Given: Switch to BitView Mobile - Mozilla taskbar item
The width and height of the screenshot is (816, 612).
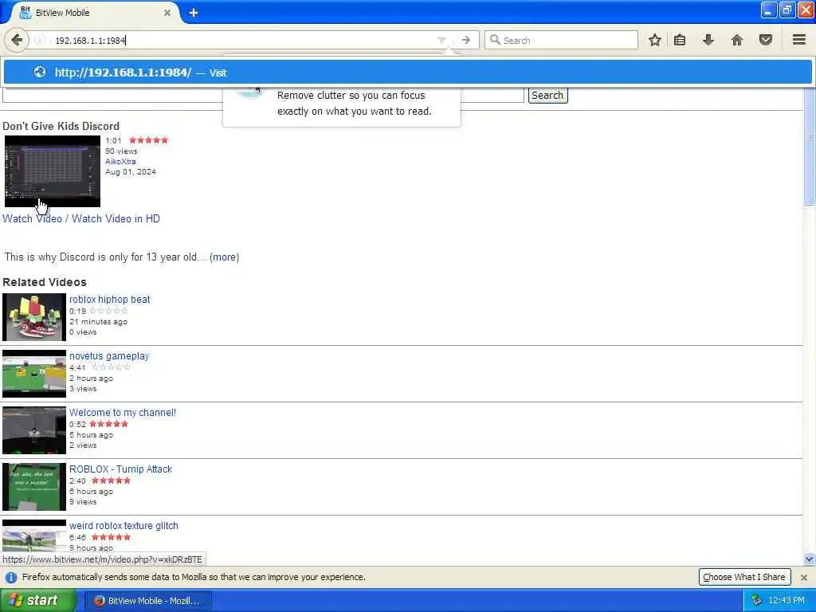Looking at the screenshot, I should click(x=147, y=601).
